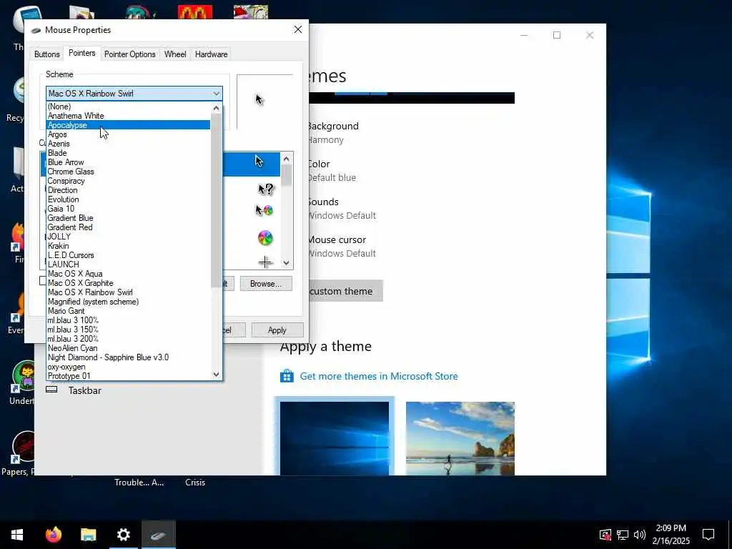Open File Explorer from the taskbar
Image resolution: width=732 pixels, height=549 pixels.
pyautogui.click(x=88, y=535)
